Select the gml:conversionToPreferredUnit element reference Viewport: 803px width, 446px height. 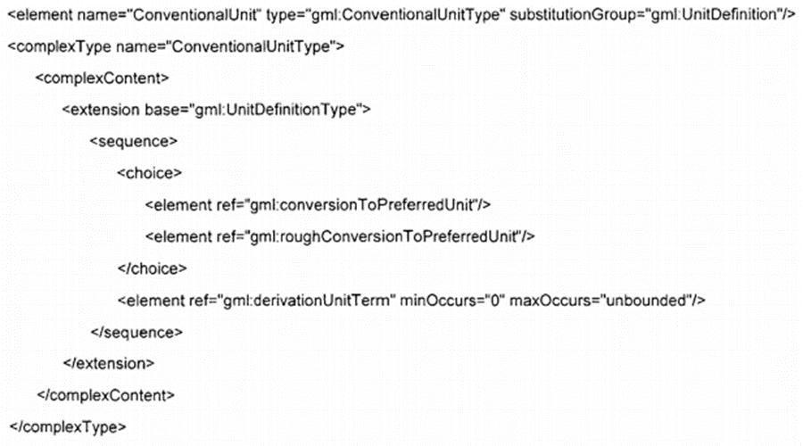[318, 205]
